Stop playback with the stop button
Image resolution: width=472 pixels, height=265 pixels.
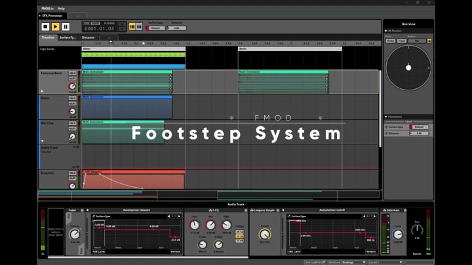click(x=45, y=27)
